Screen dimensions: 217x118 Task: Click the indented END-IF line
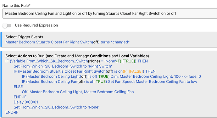(x=20, y=97)
